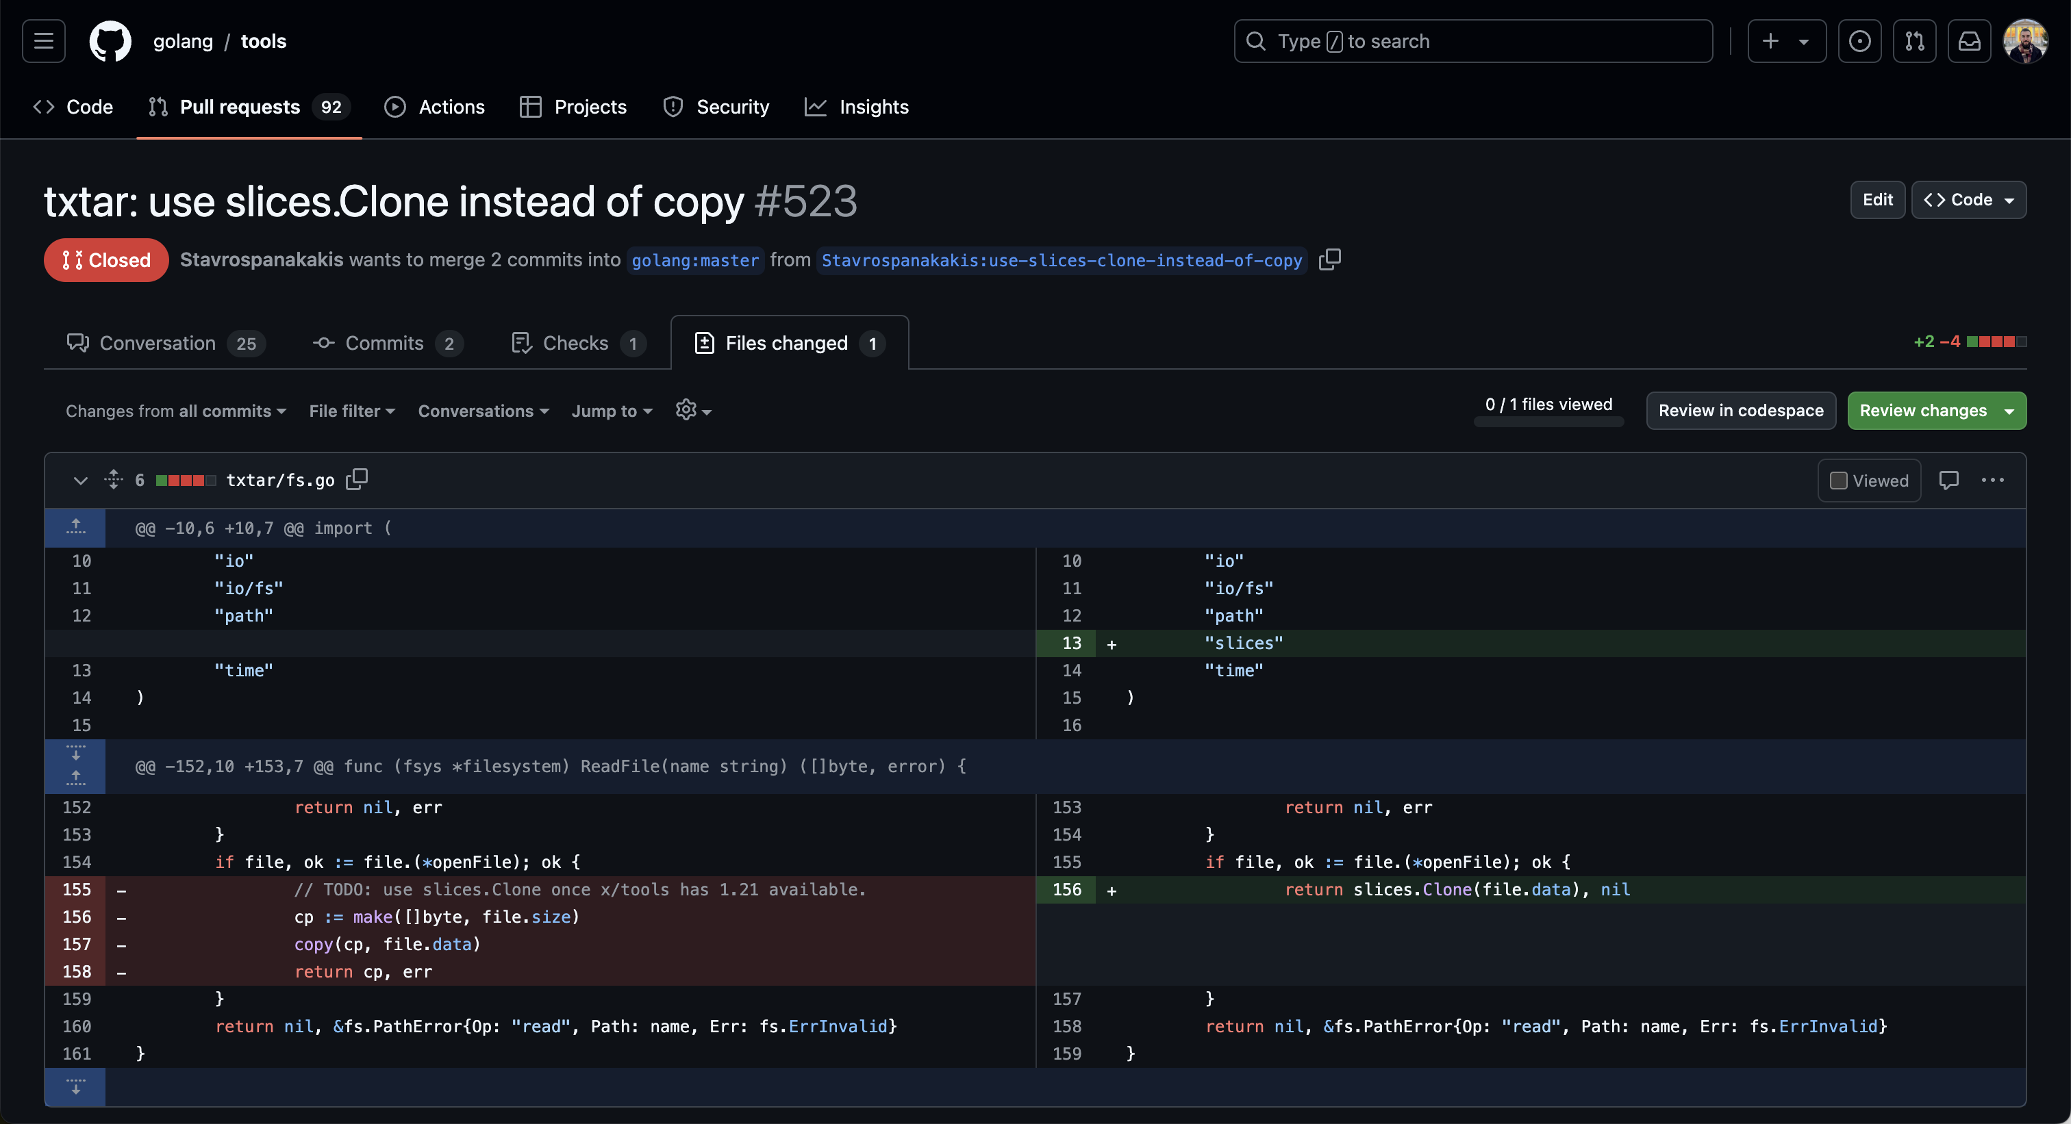Switch to the Checks tab

[578, 343]
